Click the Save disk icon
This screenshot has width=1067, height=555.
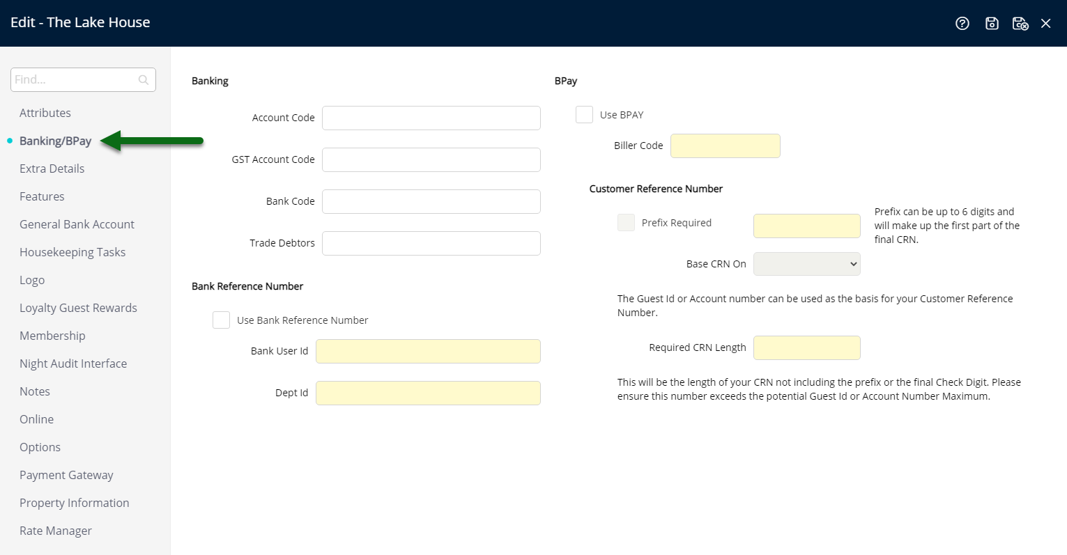click(992, 24)
